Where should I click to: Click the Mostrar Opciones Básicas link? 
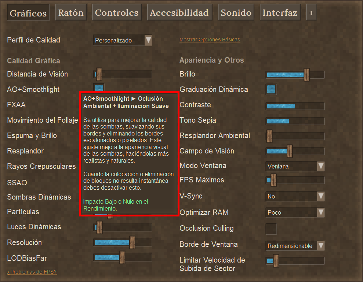click(210, 40)
